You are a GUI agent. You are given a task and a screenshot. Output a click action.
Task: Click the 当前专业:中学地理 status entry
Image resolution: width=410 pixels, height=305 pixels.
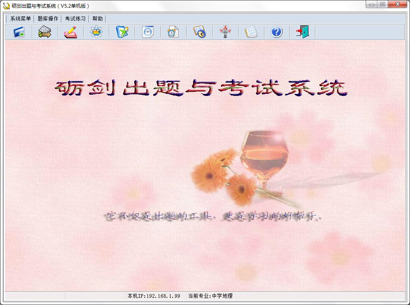coord(210,296)
